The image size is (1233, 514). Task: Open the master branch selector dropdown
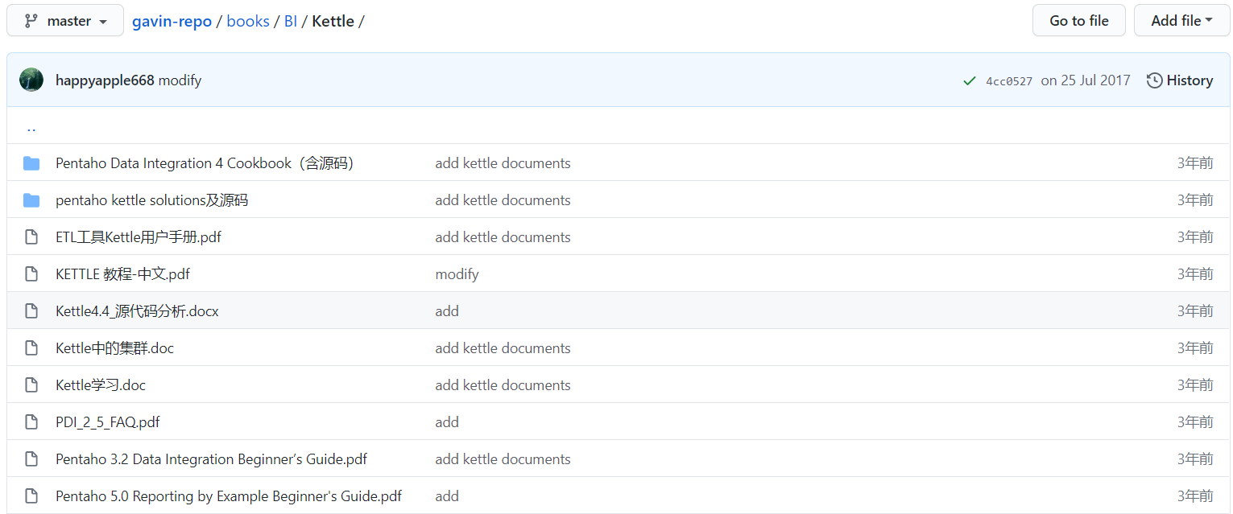pos(65,21)
